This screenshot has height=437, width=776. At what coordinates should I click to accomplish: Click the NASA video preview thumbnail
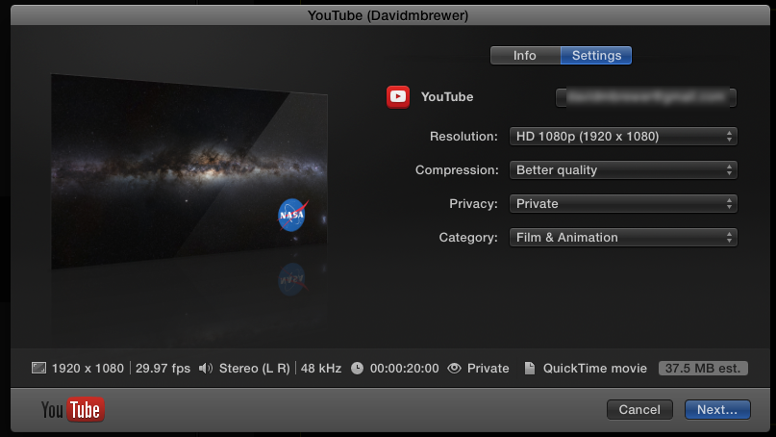coord(189,171)
